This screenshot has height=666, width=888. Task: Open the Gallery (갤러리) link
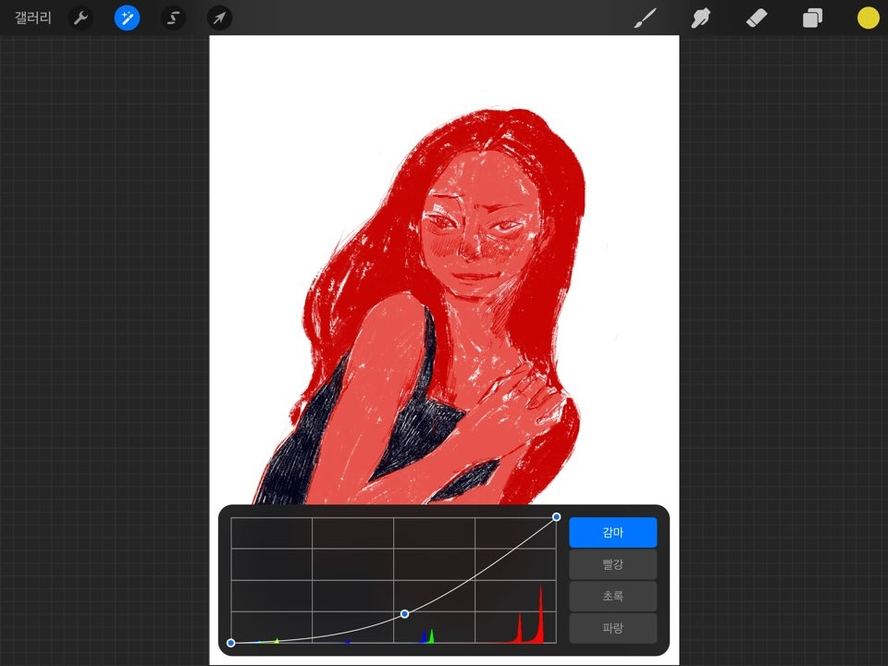pyautogui.click(x=33, y=18)
